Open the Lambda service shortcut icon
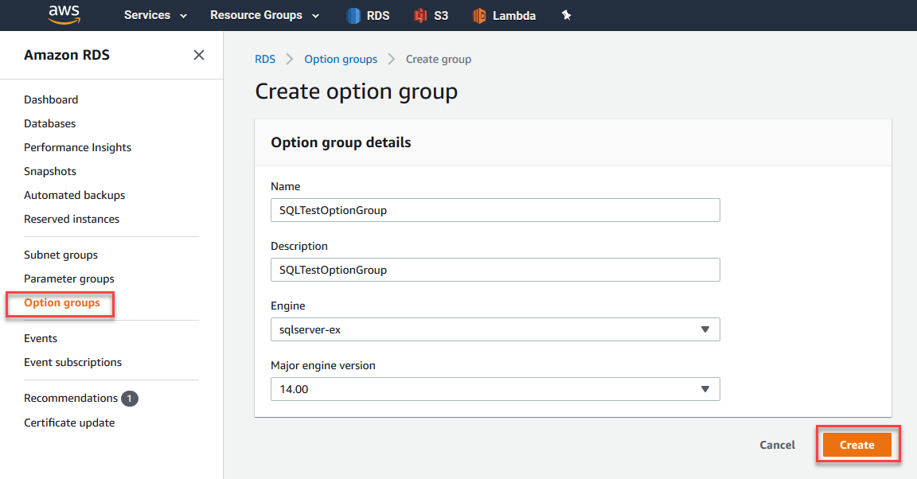The height and width of the screenshot is (479, 917). [479, 15]
